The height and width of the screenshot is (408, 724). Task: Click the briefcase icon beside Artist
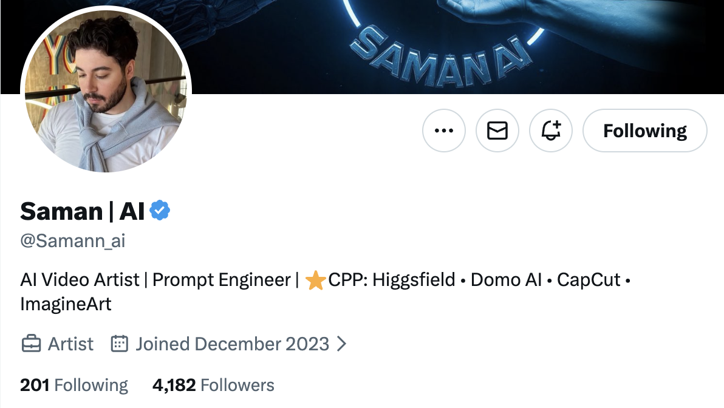(30, 344)
